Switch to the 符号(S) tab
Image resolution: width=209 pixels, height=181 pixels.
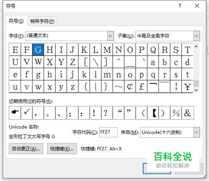(x=16, y=21)
